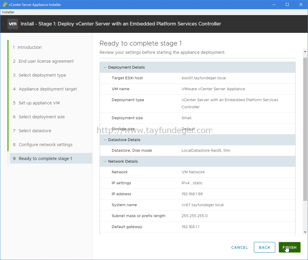Click the VMware vm logo

click(13, 24)
